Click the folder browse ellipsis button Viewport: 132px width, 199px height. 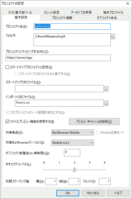coord(113,37)
